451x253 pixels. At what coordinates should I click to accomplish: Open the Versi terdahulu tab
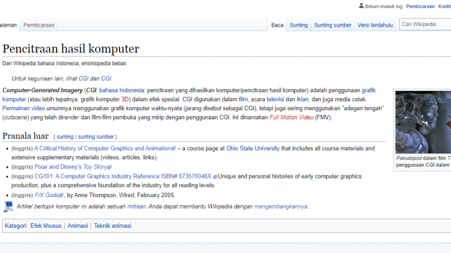pos(375,25)
